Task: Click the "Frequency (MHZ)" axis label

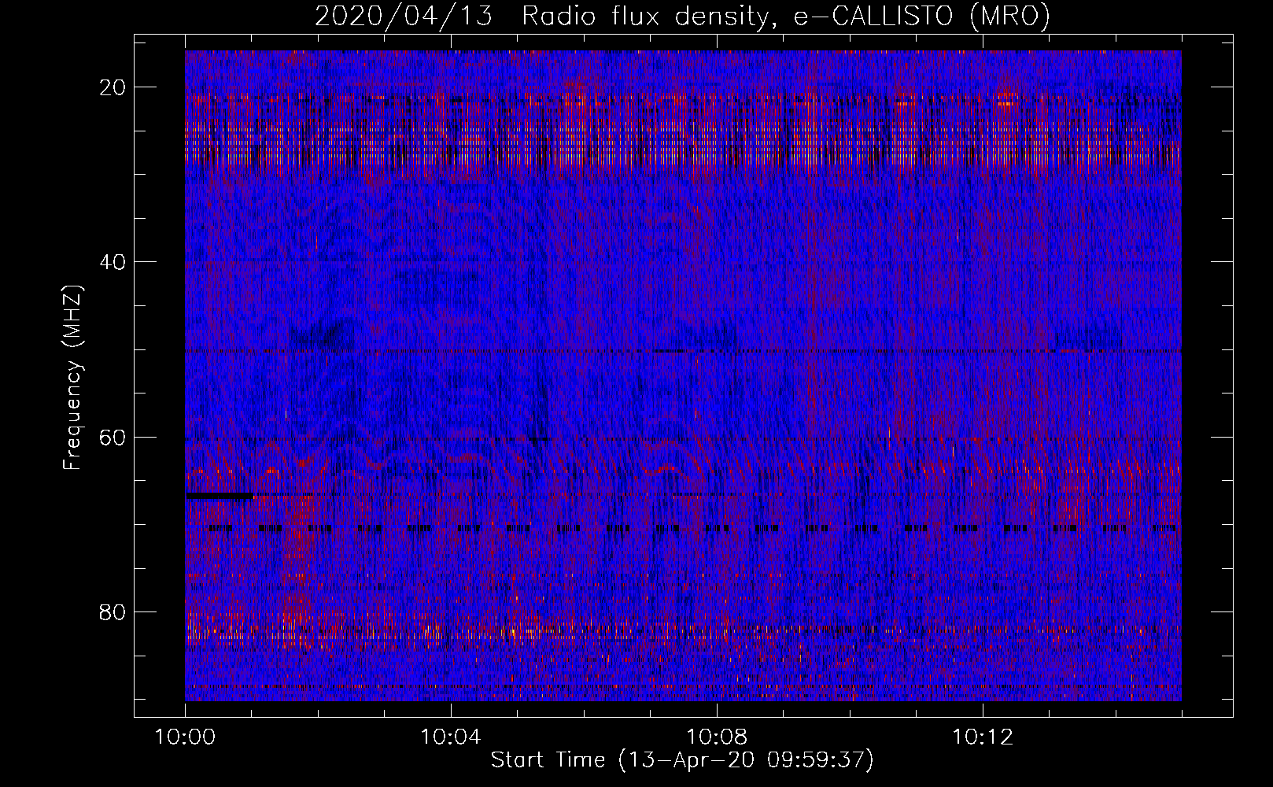Action: pos(72,378)
